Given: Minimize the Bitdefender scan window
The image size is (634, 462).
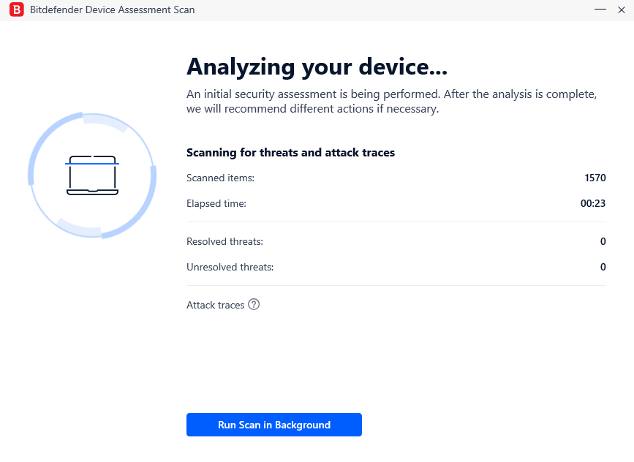Looking at the screenshot, I should [600, 10].
